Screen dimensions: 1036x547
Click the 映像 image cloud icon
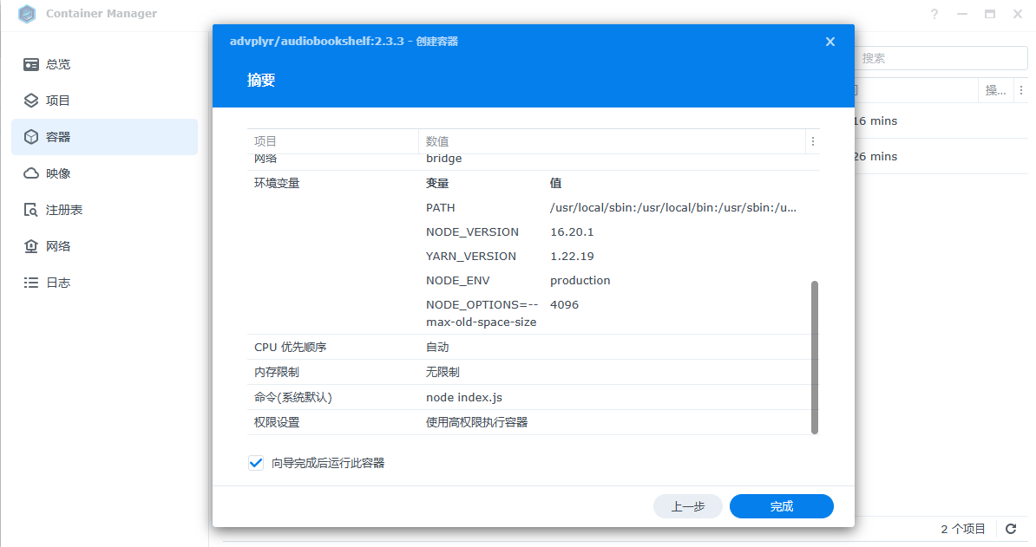pos(31,173)
